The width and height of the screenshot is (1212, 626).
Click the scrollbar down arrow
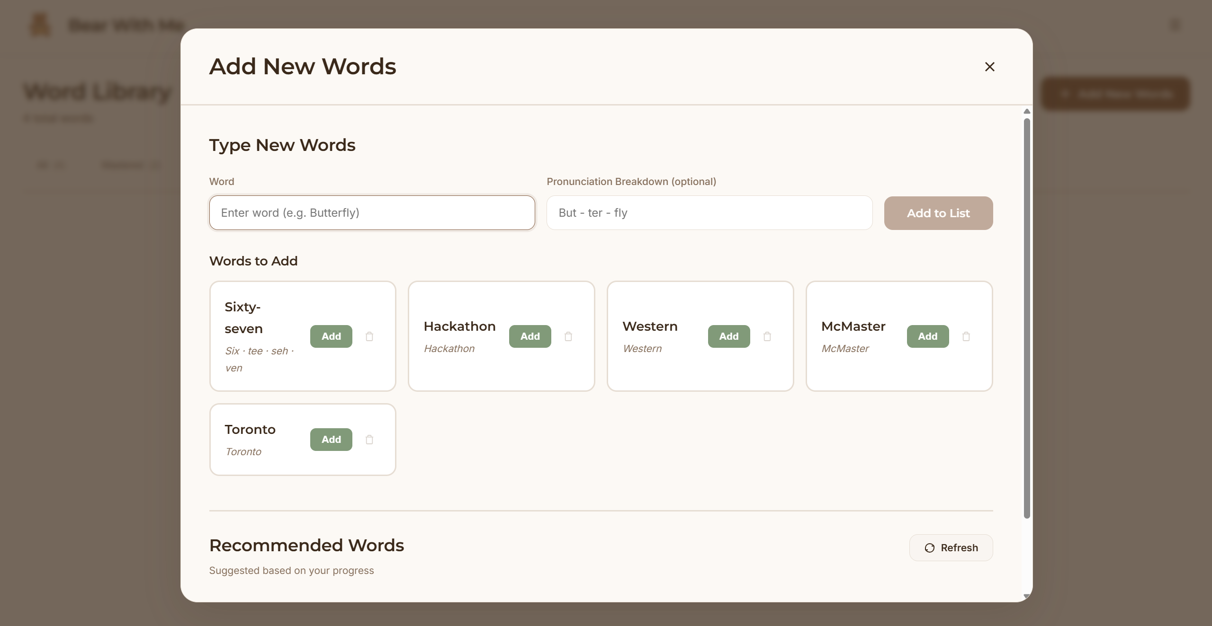click(1027, 596)
